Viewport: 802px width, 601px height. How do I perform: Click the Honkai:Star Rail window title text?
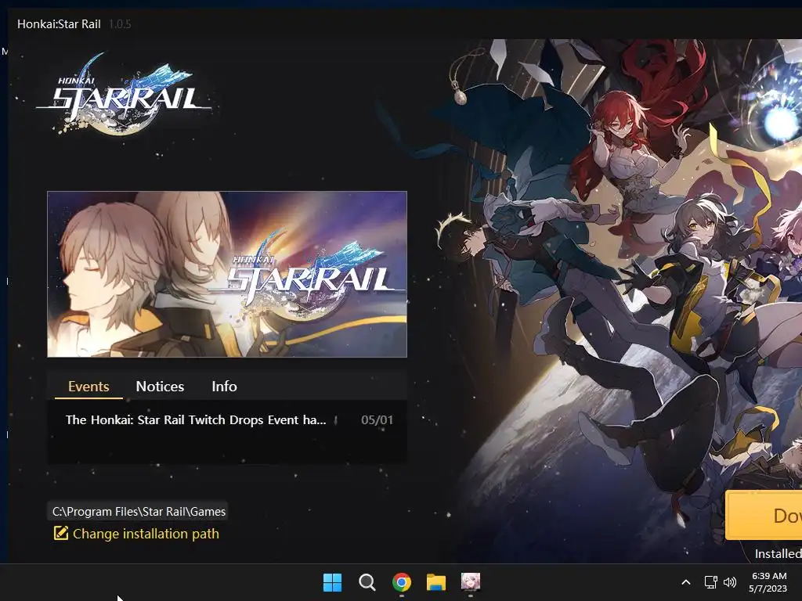point(59,24)
